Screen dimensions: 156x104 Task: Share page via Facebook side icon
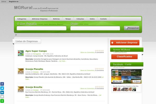2,84
